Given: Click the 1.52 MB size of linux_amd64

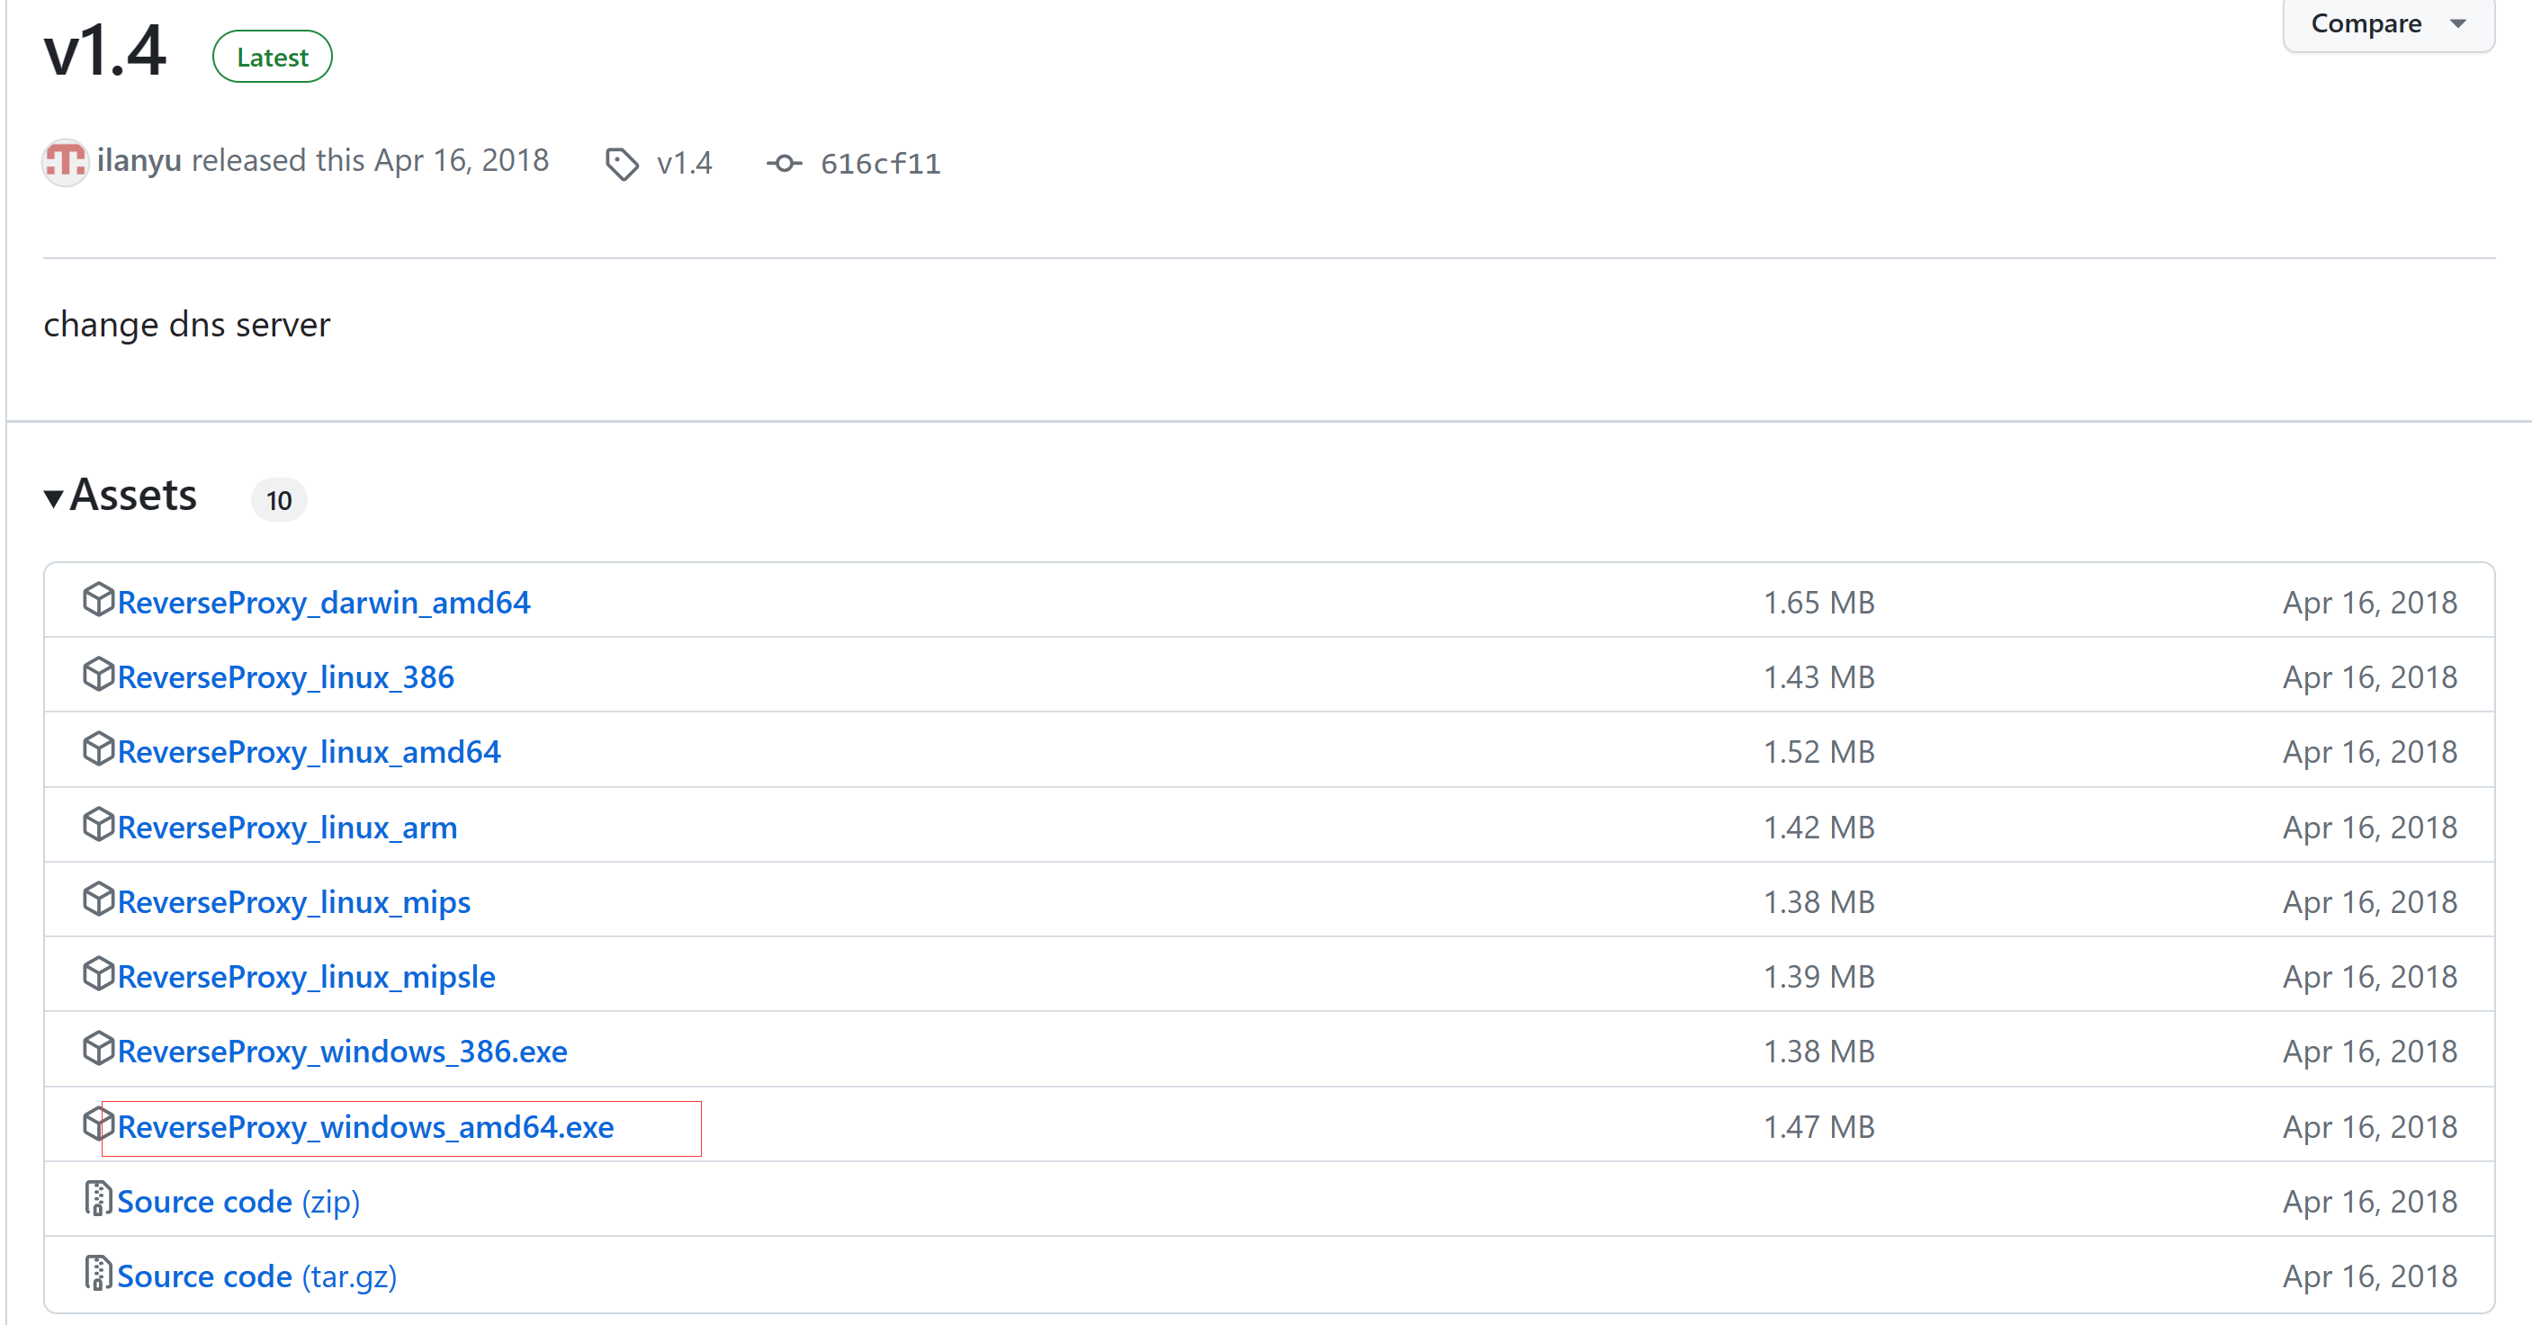Looking at the screenshot, I should [x=1818, y=751].
